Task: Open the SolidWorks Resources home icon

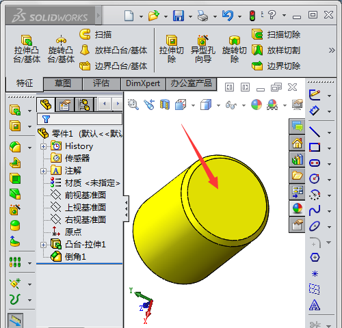Action: [298, 143]
